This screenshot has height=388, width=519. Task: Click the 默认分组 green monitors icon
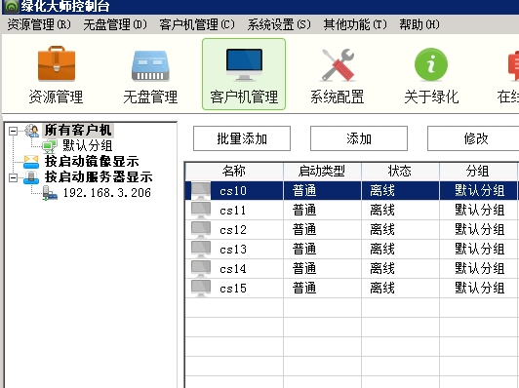(x=50, y=146)
